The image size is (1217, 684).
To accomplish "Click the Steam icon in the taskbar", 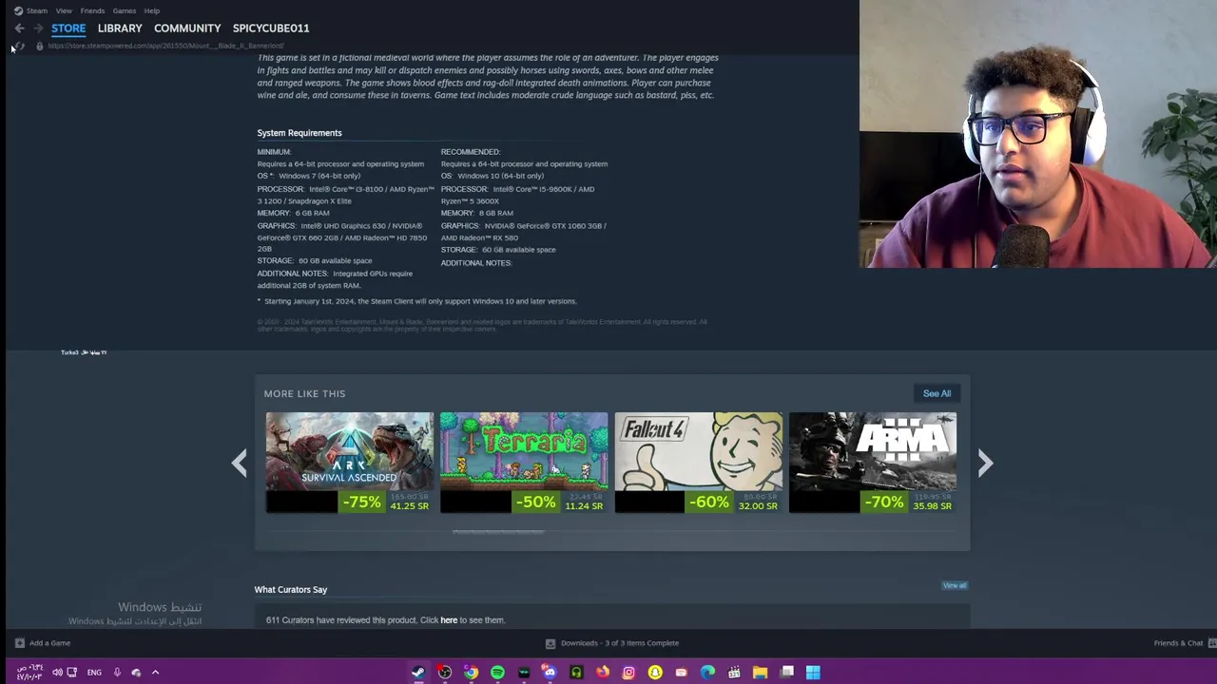I will tap(418, 673).
